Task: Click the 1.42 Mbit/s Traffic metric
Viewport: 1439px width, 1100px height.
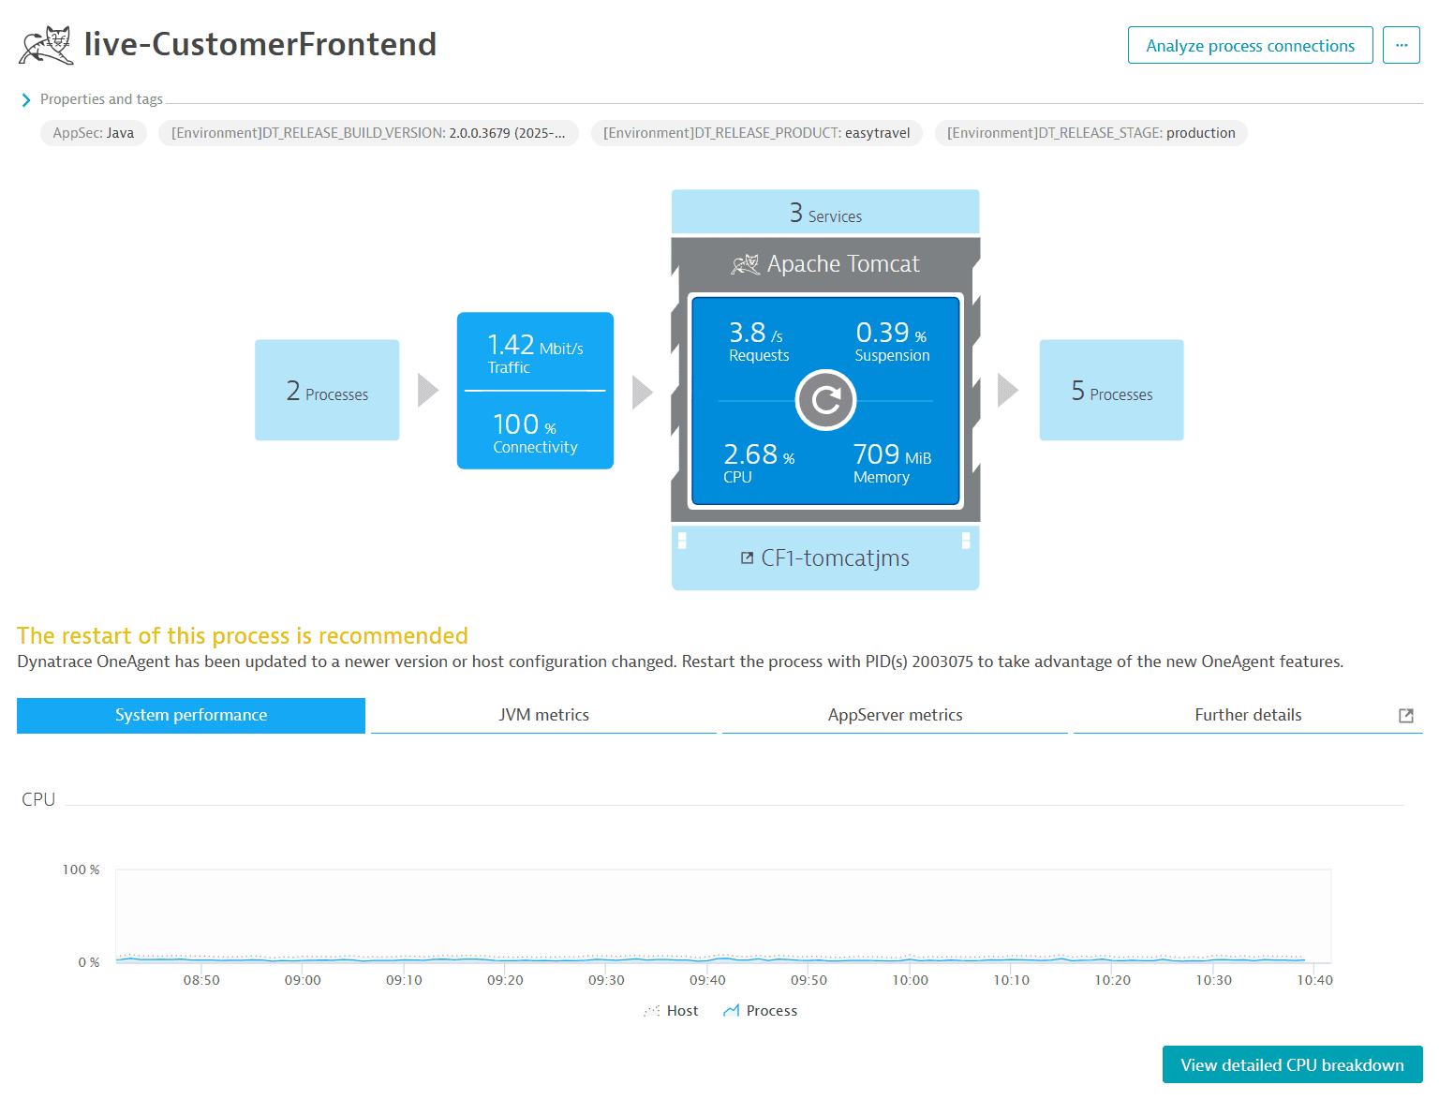Action: tap(535, 352)
